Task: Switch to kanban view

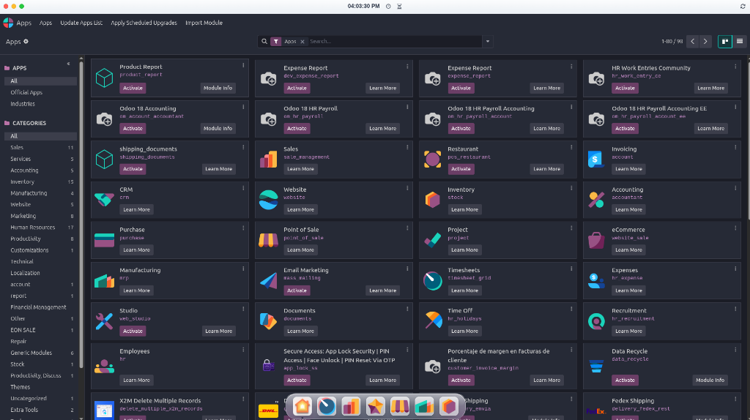Action: point(725,42)
